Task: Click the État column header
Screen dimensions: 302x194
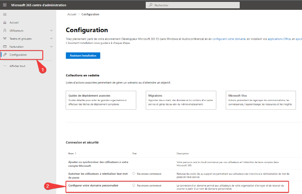Action: click(134, 154)
